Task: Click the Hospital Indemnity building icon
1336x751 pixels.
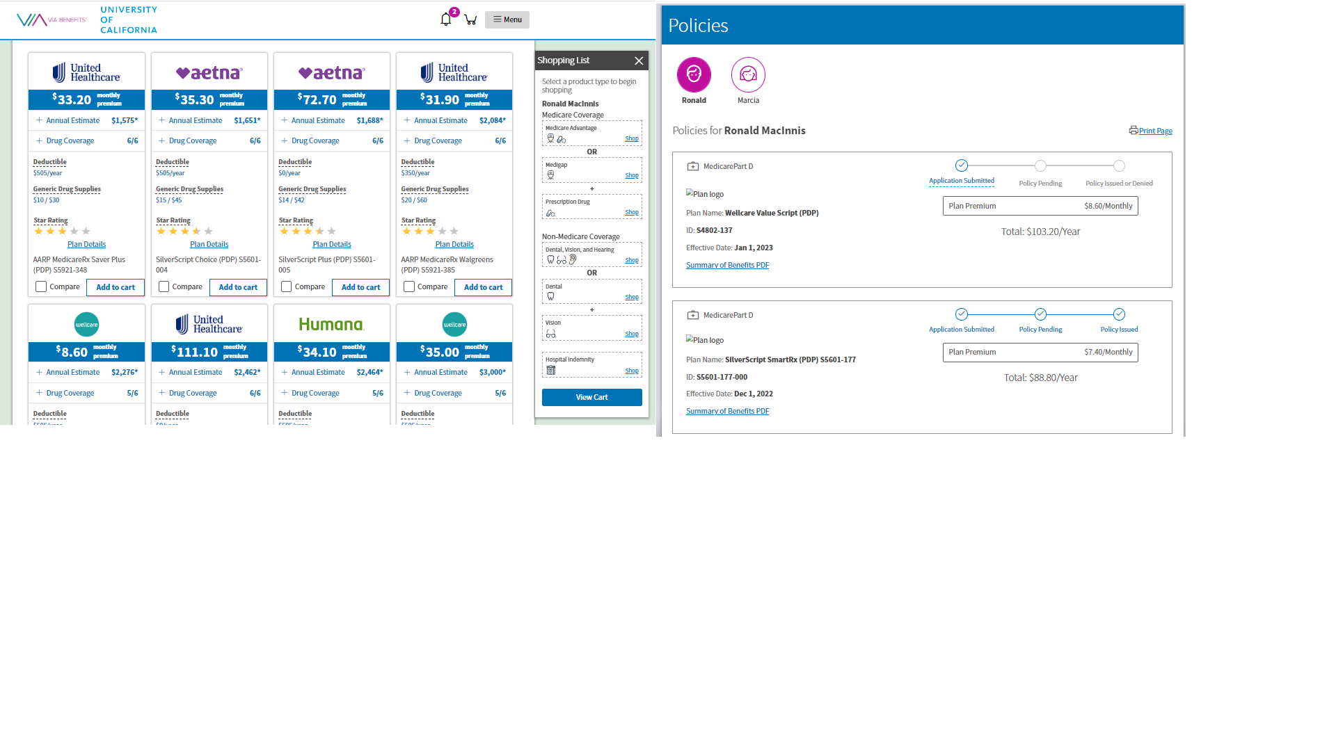Action: [x=551, y=370]
